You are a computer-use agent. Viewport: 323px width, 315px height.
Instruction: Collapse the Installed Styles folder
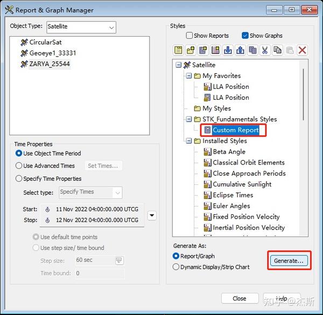click(188, 141)
